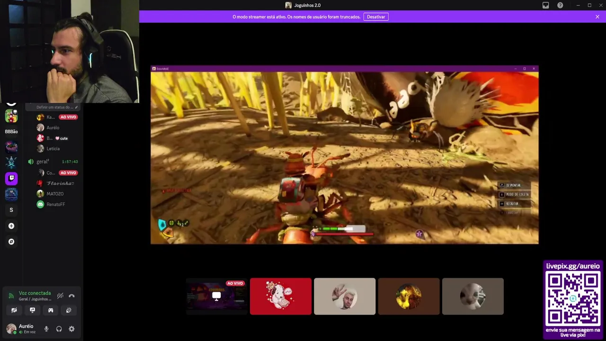
Task: Click the geral² timer 1:57:43
Action: coord(70,162)
